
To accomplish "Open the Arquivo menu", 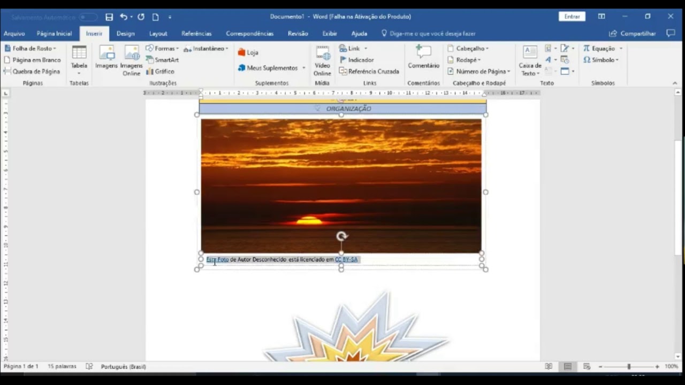I will 14,33.
